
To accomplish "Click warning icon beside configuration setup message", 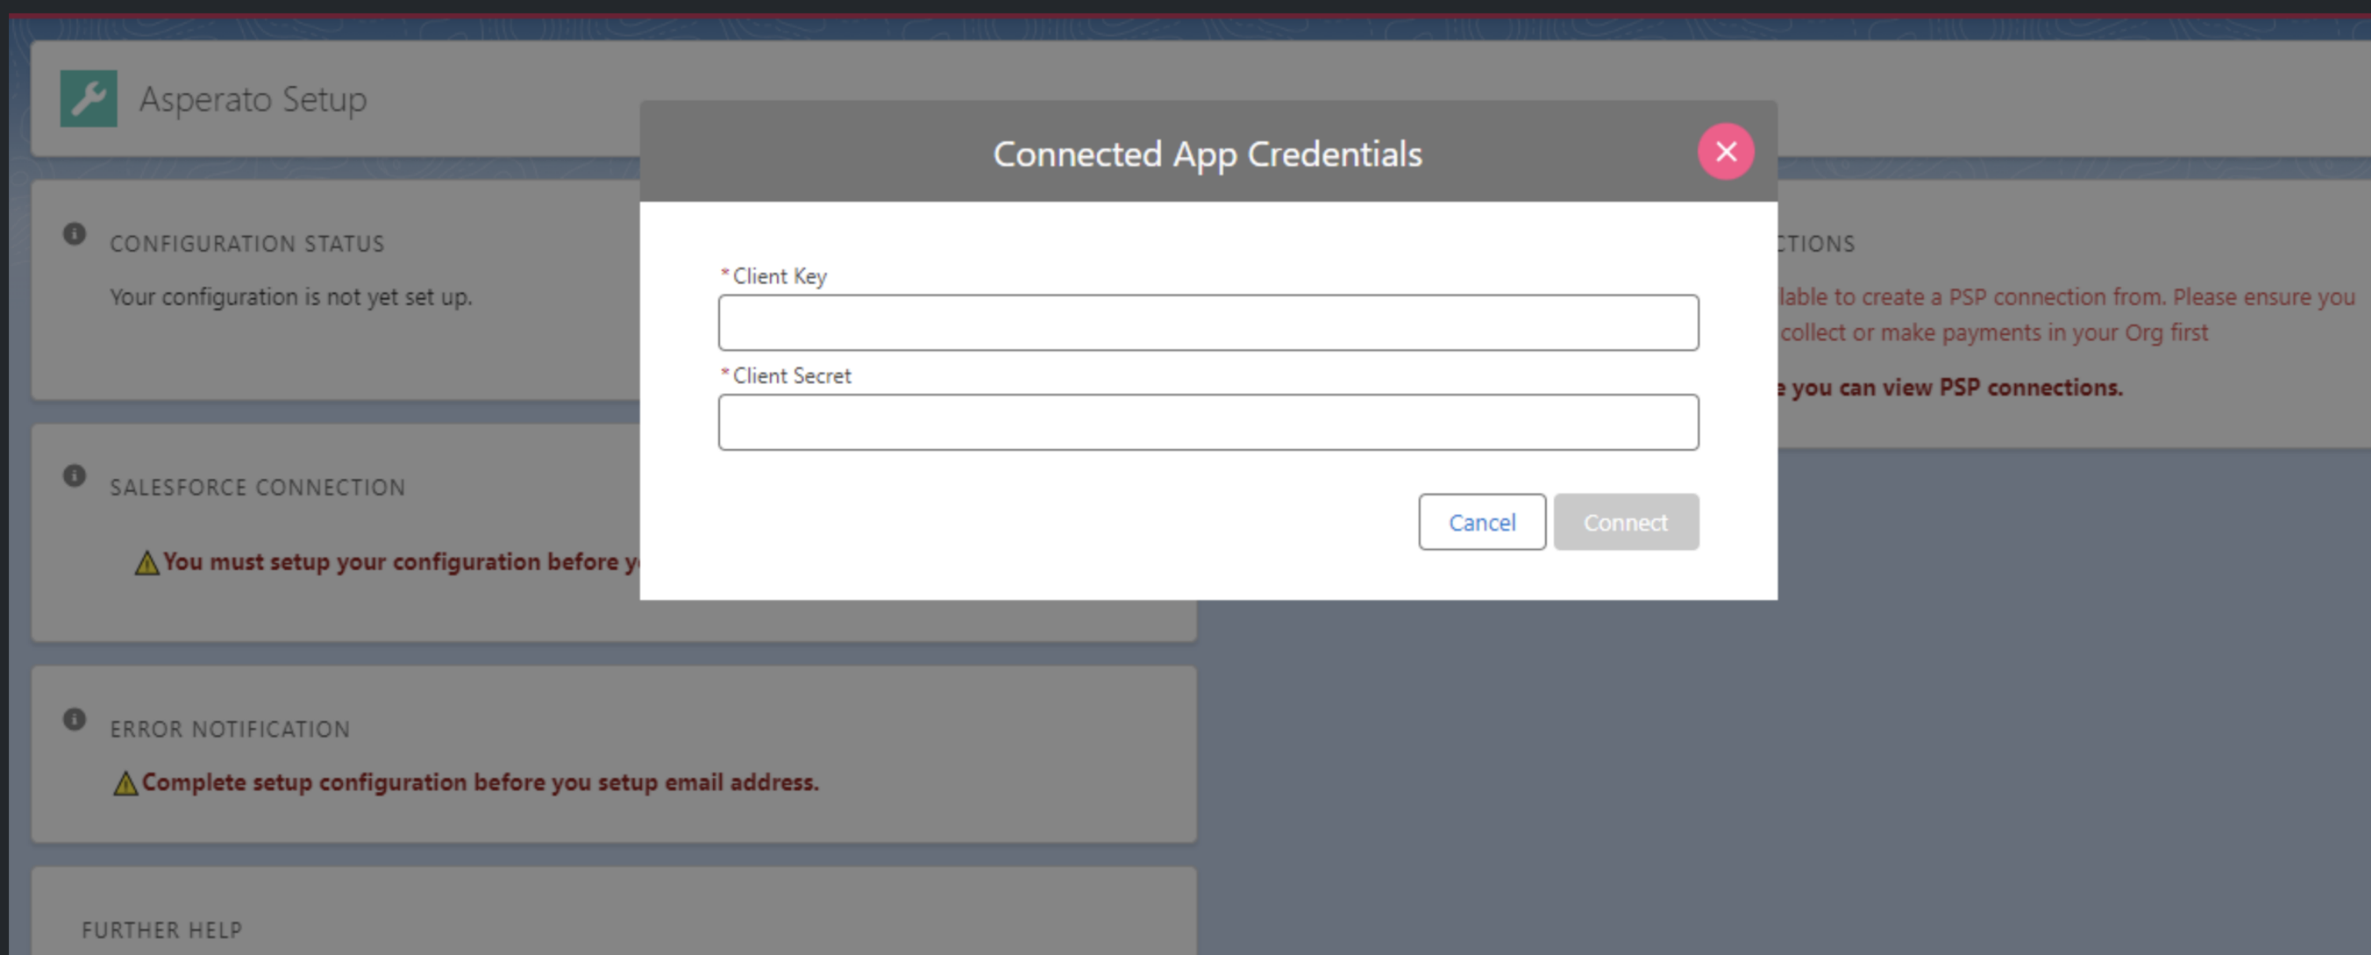I will pyautogui.click(x=146, y=563).
